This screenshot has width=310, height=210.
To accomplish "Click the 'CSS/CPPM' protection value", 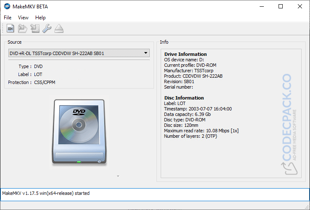I will tap(45, 82).
